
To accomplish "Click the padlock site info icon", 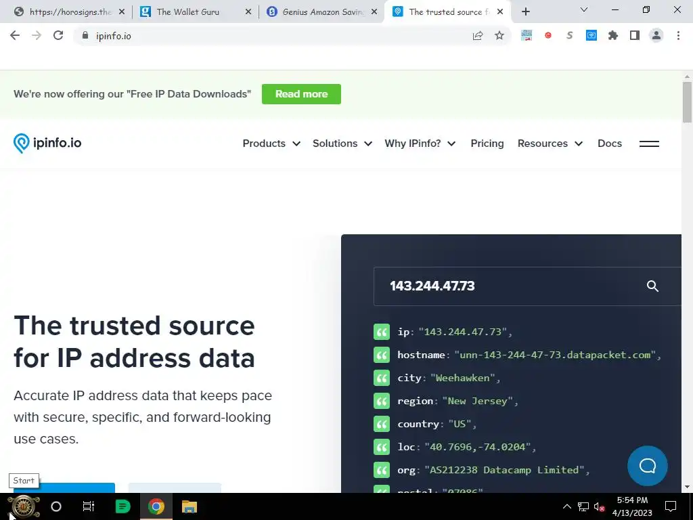I will [x=85, y=35].
